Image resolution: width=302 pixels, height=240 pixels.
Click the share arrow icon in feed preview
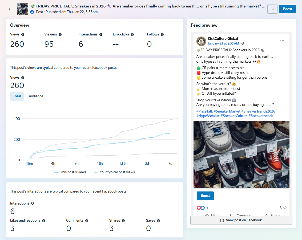(285, 208)
